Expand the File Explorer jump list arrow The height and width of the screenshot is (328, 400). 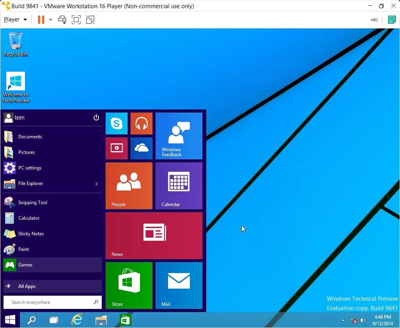pyautogui.click(x=96, y=184)
